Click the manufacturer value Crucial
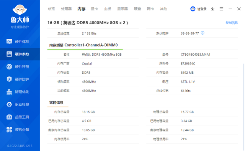 tap(87, 64)
